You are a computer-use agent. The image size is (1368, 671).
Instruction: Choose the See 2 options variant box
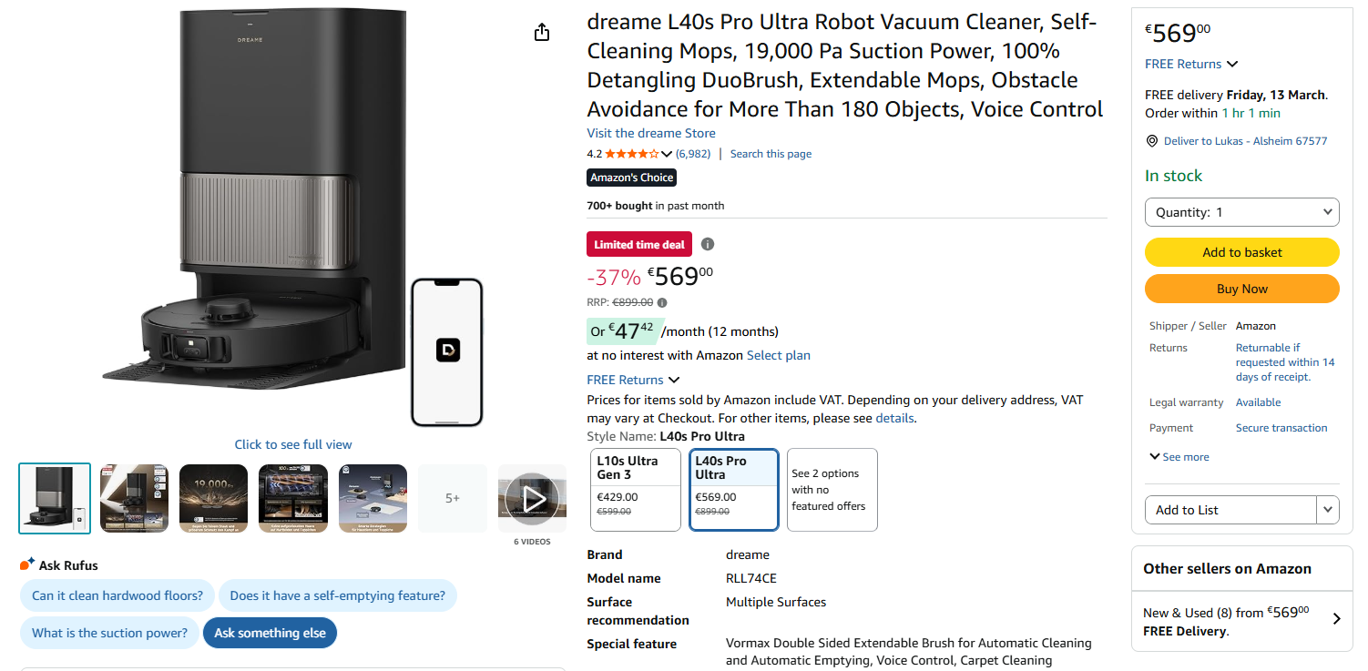[832, 489]
